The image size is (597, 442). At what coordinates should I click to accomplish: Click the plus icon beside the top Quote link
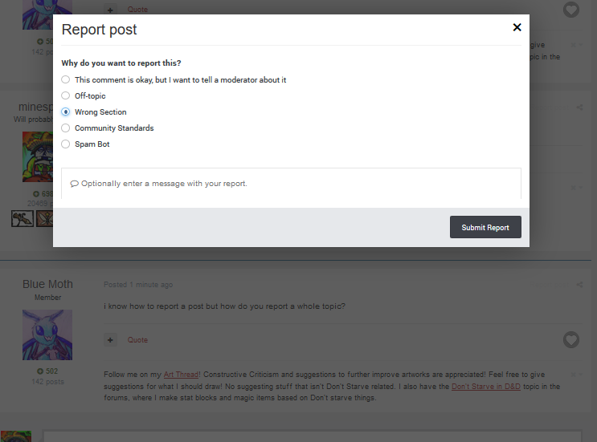click(x=111, y=10)
